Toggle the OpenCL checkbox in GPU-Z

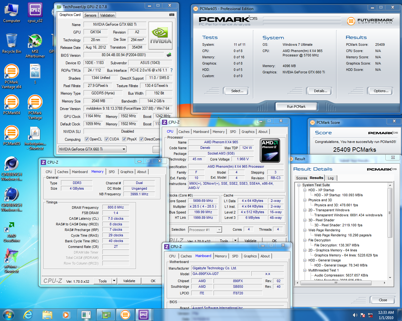click(x=87, y=139)
